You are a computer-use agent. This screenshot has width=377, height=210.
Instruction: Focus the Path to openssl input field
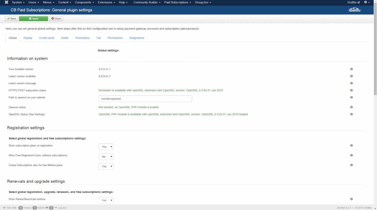[x=145, y=99]
